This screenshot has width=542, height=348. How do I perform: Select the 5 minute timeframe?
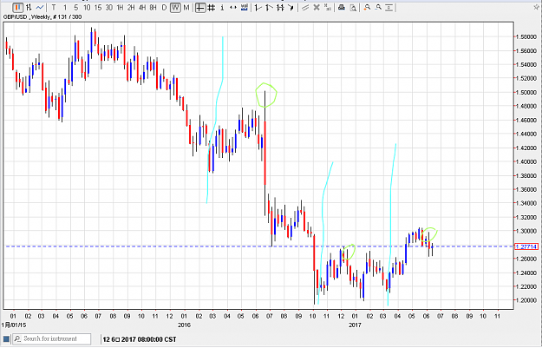click(x=76, y=7)
